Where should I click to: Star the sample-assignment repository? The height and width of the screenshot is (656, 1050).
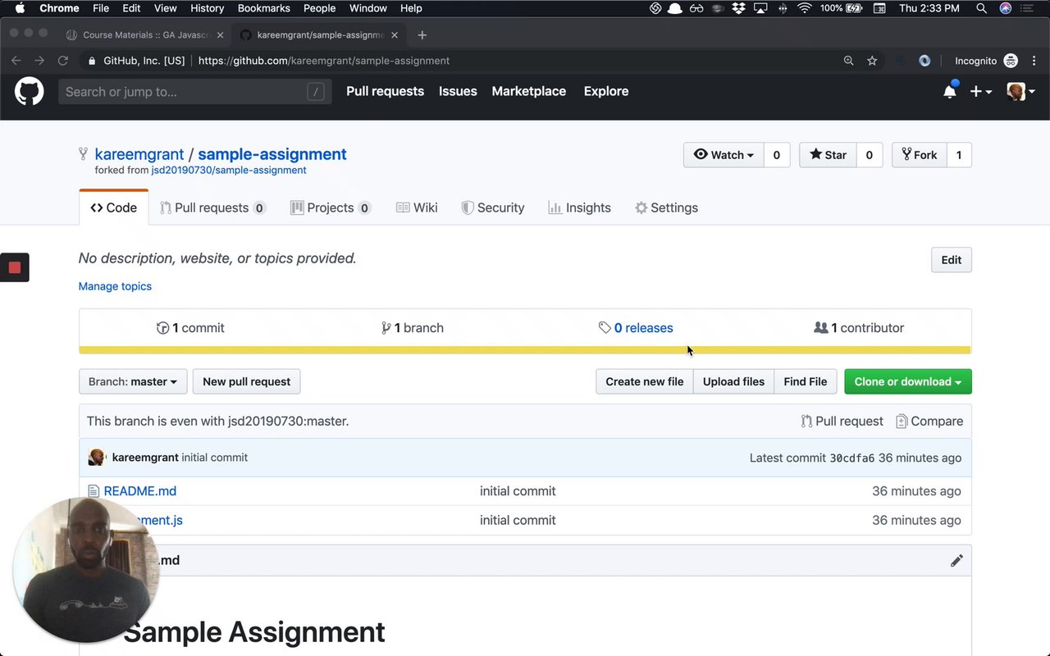tap(828, 155)
